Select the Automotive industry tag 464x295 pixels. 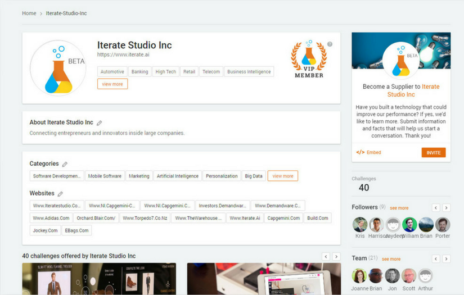112,71
